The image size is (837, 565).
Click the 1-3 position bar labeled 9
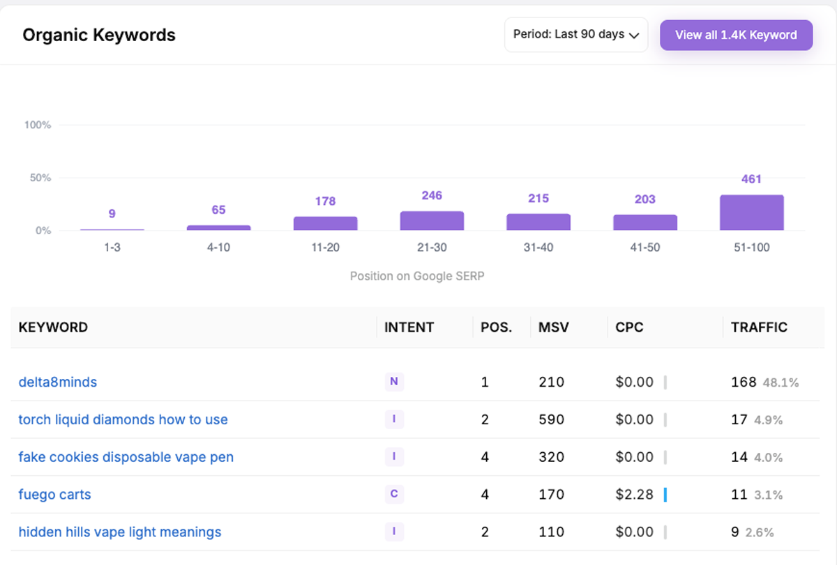[112, 229]
